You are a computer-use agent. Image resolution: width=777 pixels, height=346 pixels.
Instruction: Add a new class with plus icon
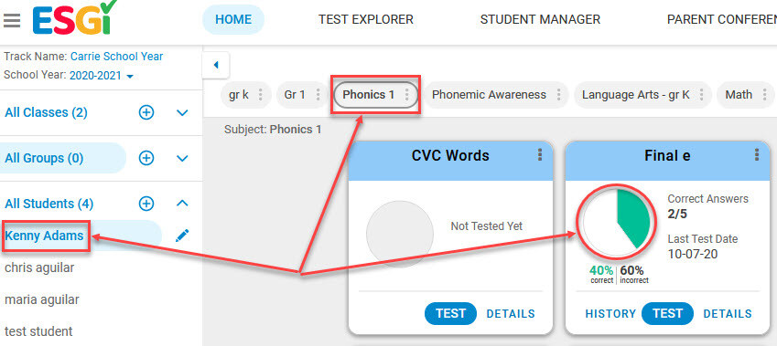pos(146,112)
